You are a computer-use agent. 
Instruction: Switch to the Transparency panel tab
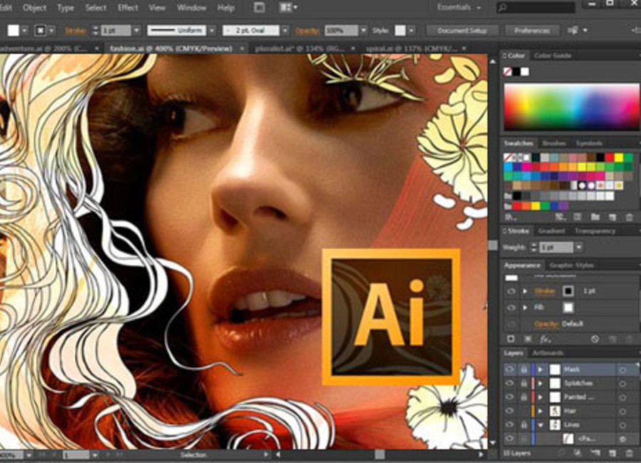pyautogui.click(x=595, y=231)
